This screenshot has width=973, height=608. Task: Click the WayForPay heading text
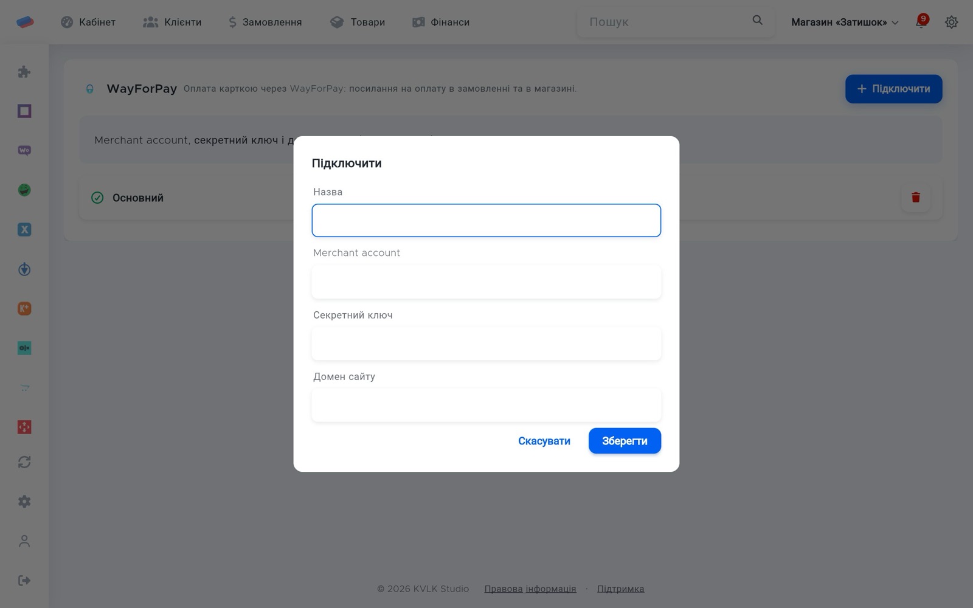tap(142, 89)
